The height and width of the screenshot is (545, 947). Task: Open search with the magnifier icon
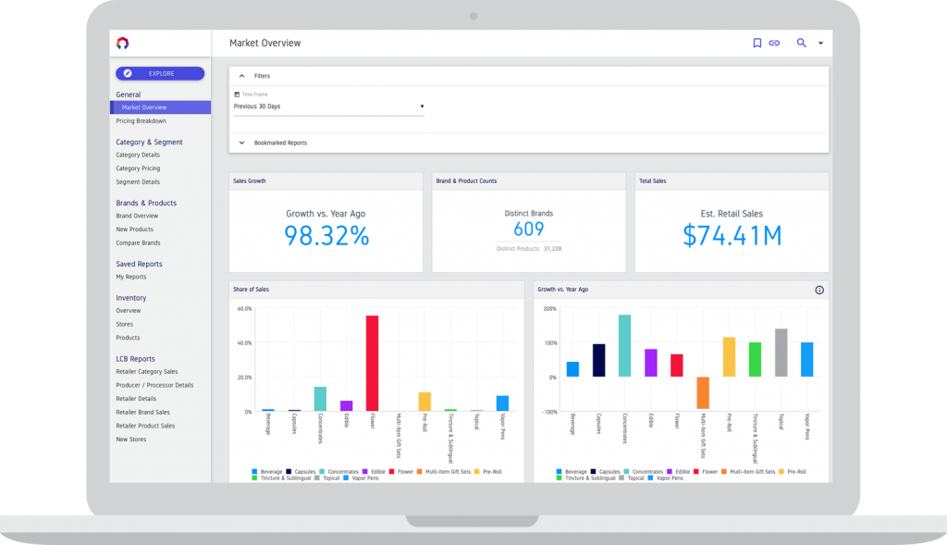[801, 43]
